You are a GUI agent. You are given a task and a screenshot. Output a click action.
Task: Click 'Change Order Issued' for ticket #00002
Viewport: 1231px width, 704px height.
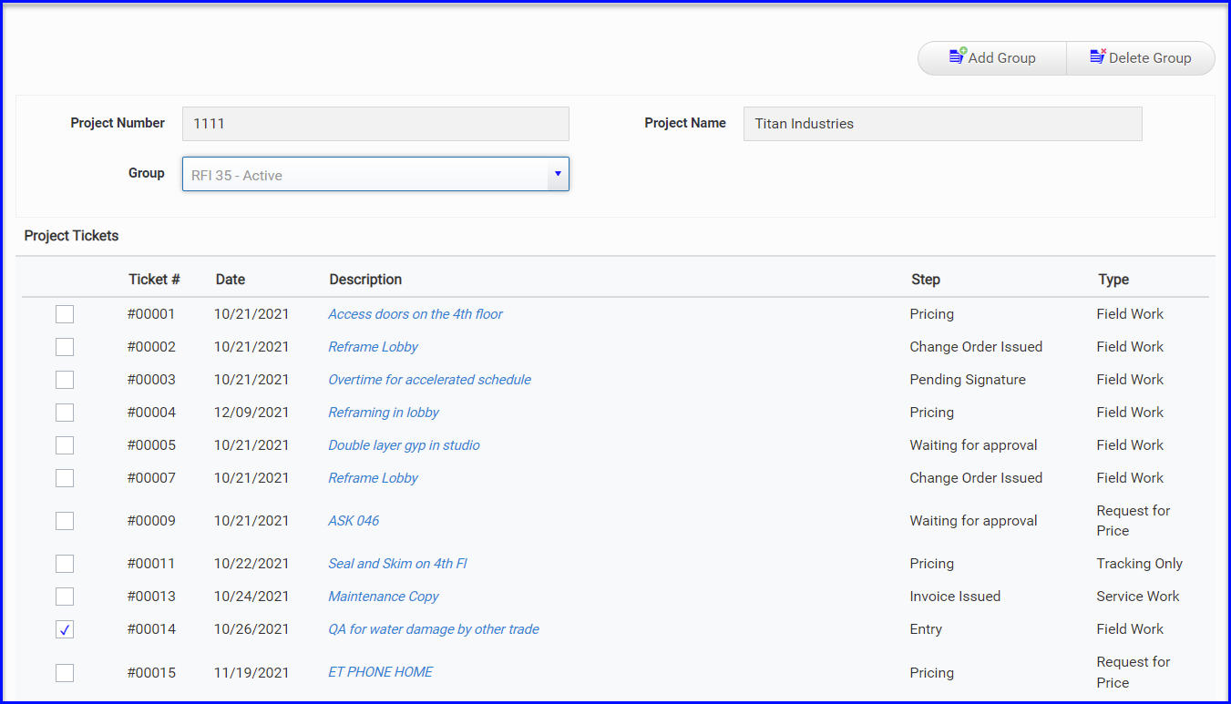tap(976, 347)
